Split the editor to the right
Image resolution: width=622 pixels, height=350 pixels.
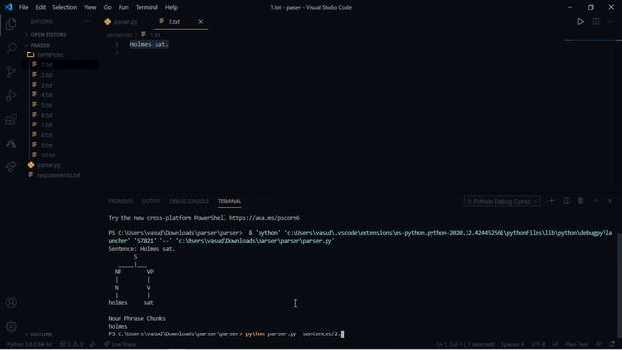tap(596, 21)
